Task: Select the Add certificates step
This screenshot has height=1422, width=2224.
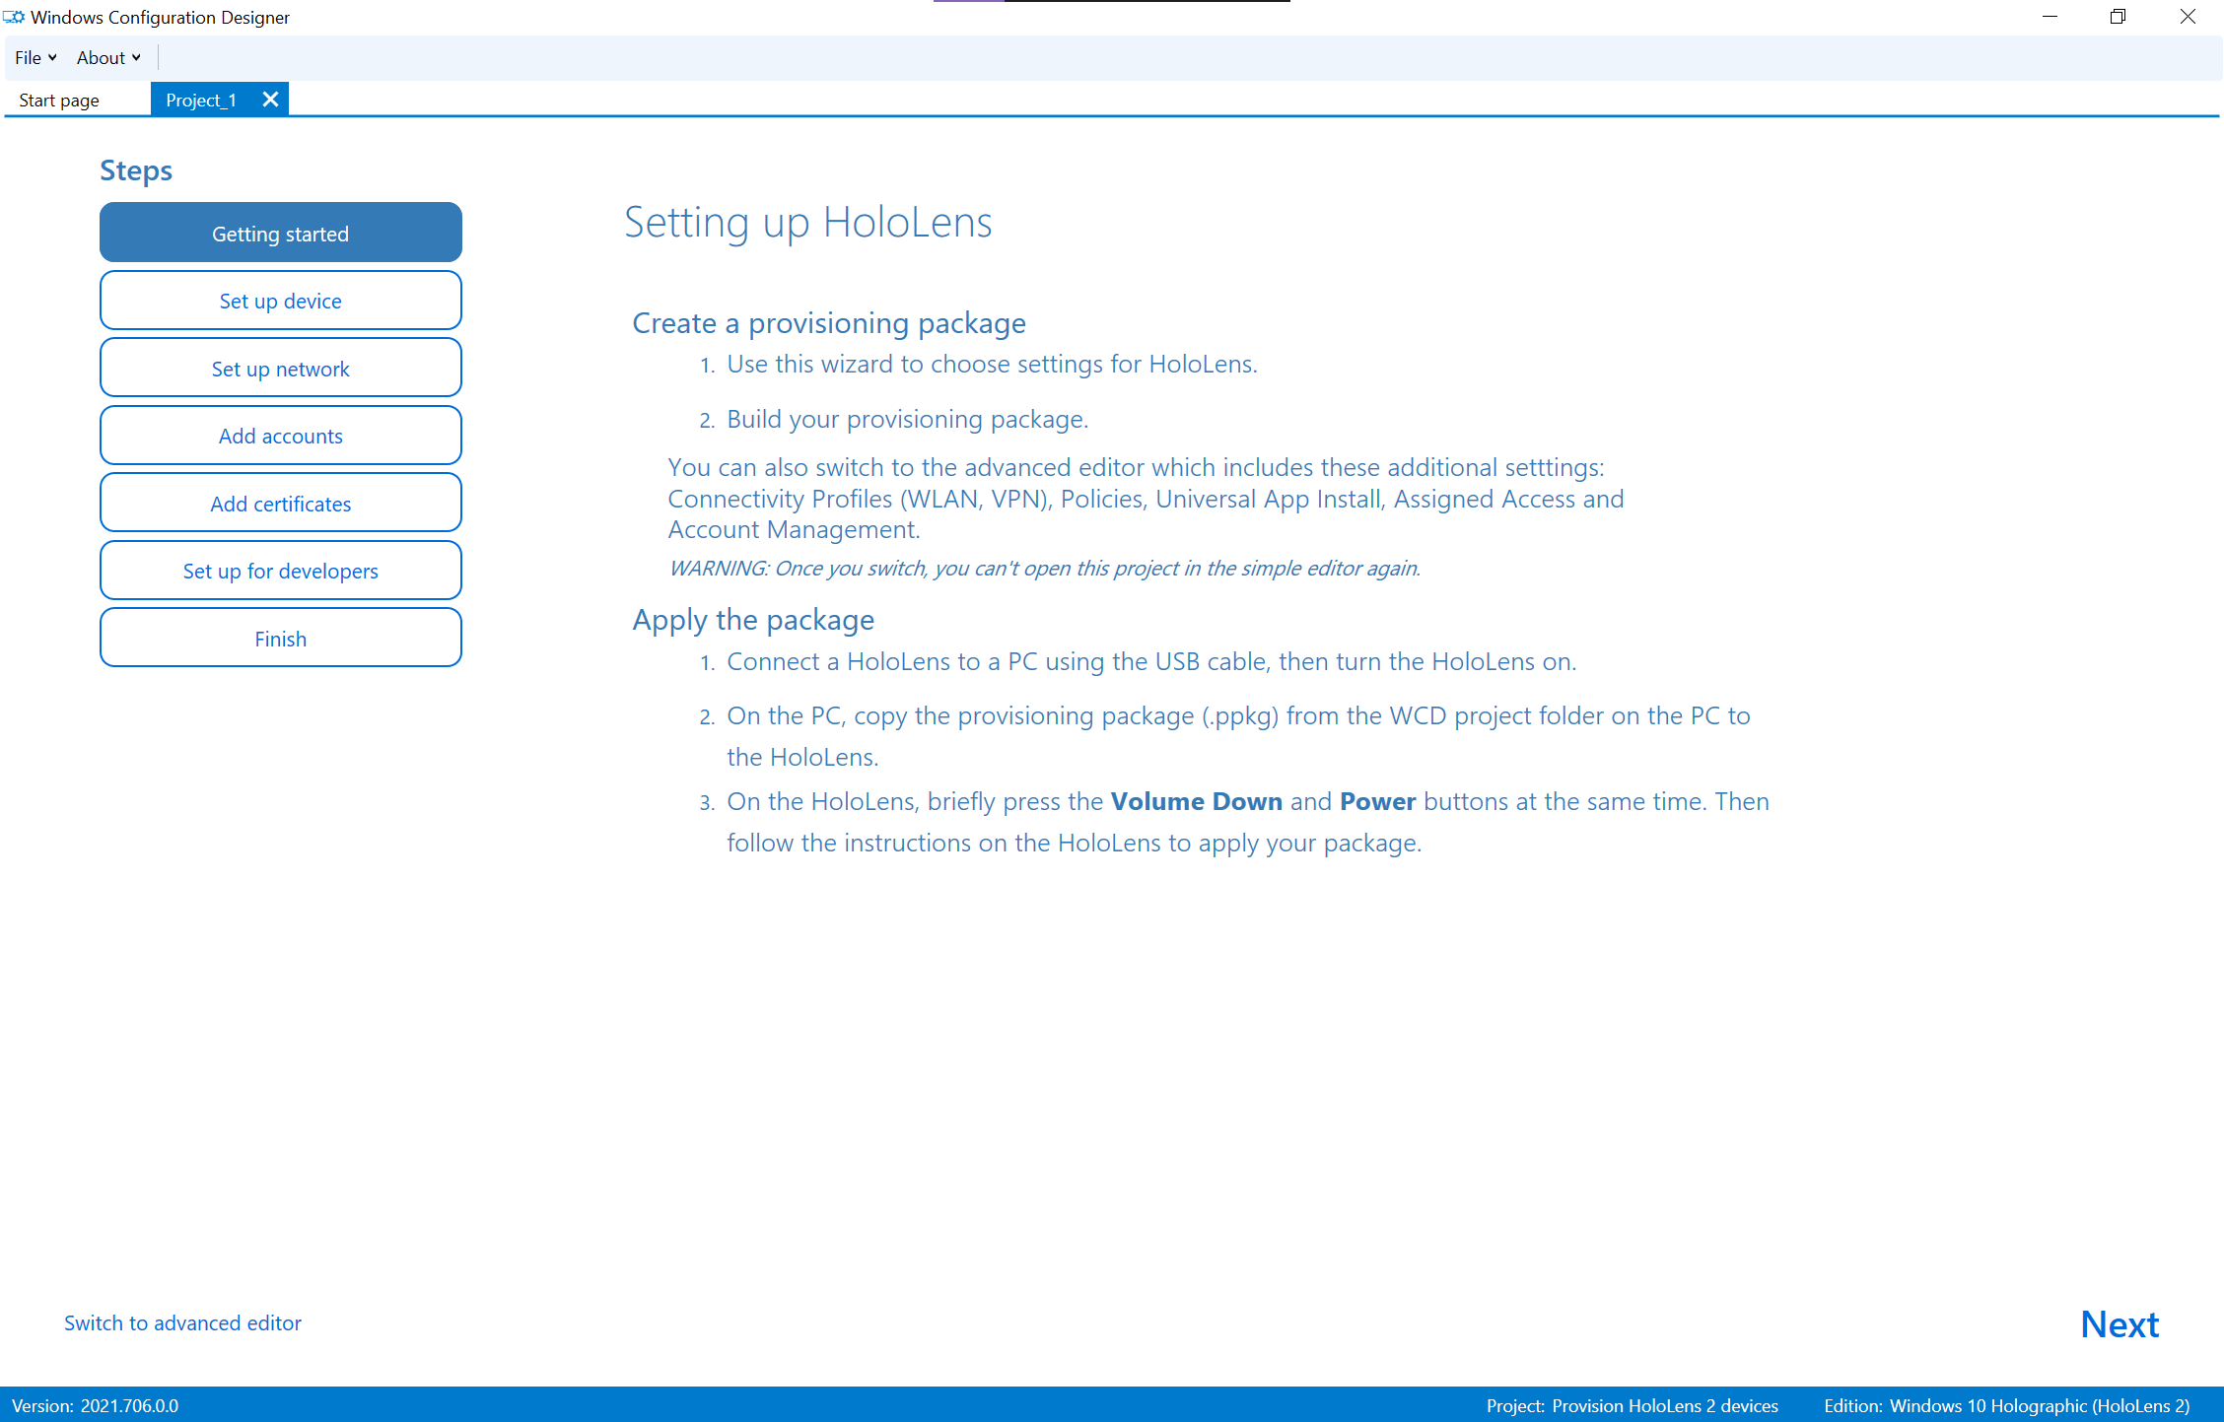Action: 280,502
